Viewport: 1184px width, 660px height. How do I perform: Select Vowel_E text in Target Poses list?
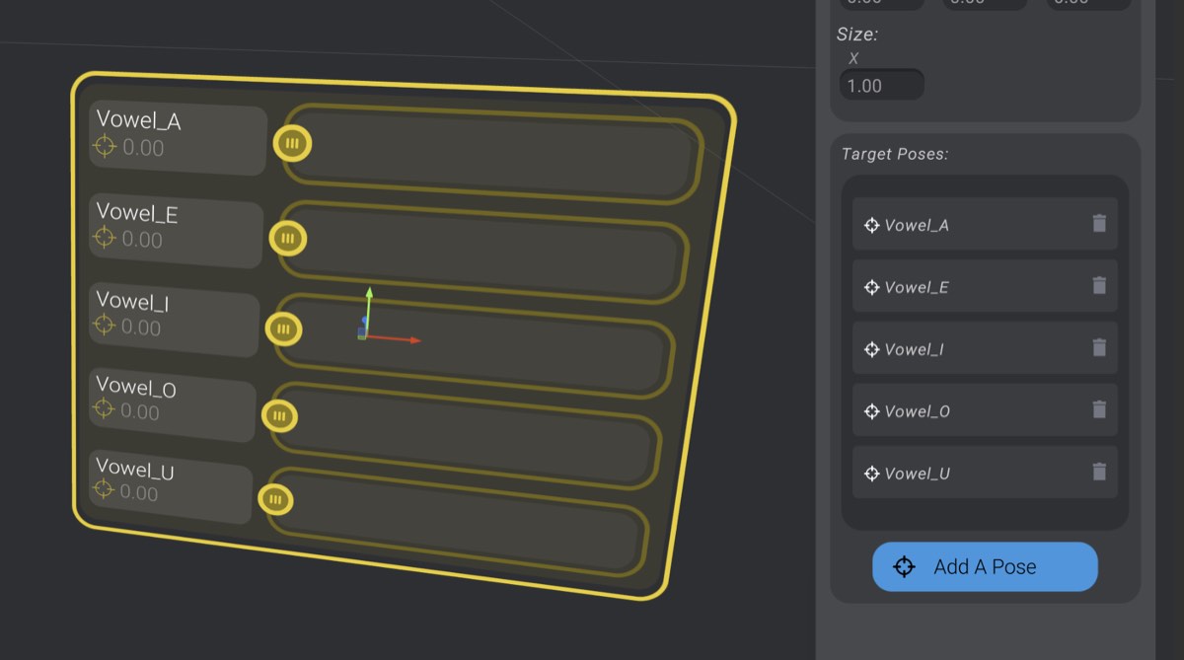click(x=917, y=287)
